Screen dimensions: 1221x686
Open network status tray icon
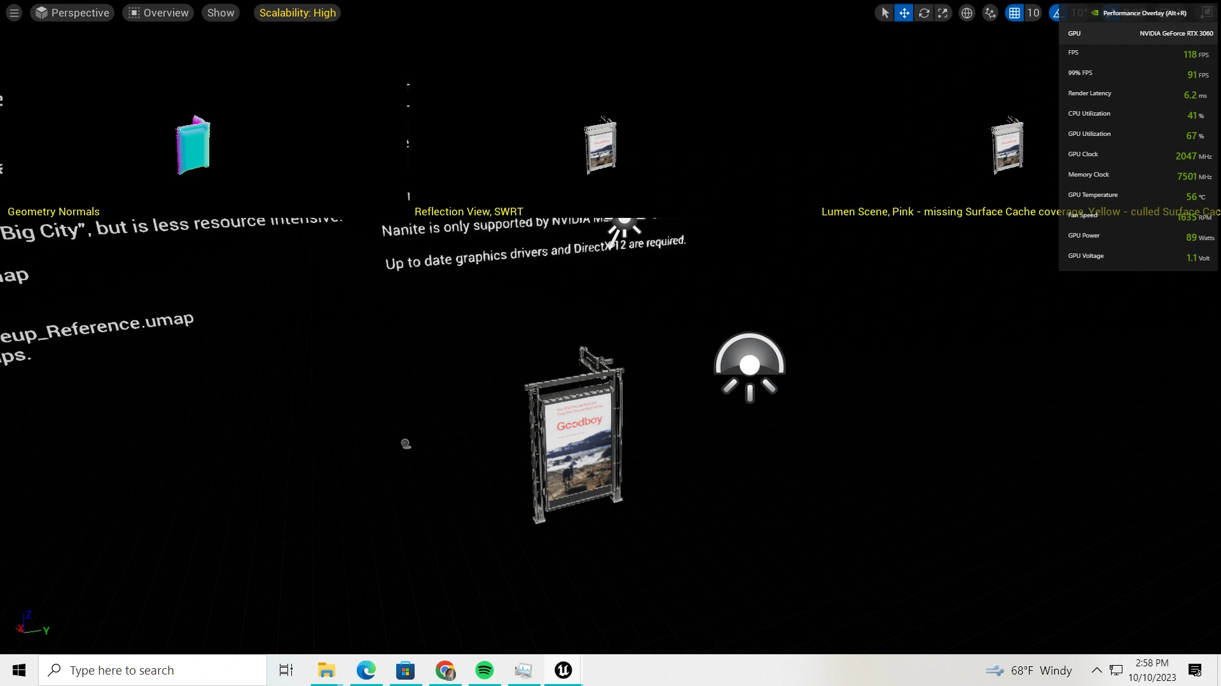tap(1116, 670)
